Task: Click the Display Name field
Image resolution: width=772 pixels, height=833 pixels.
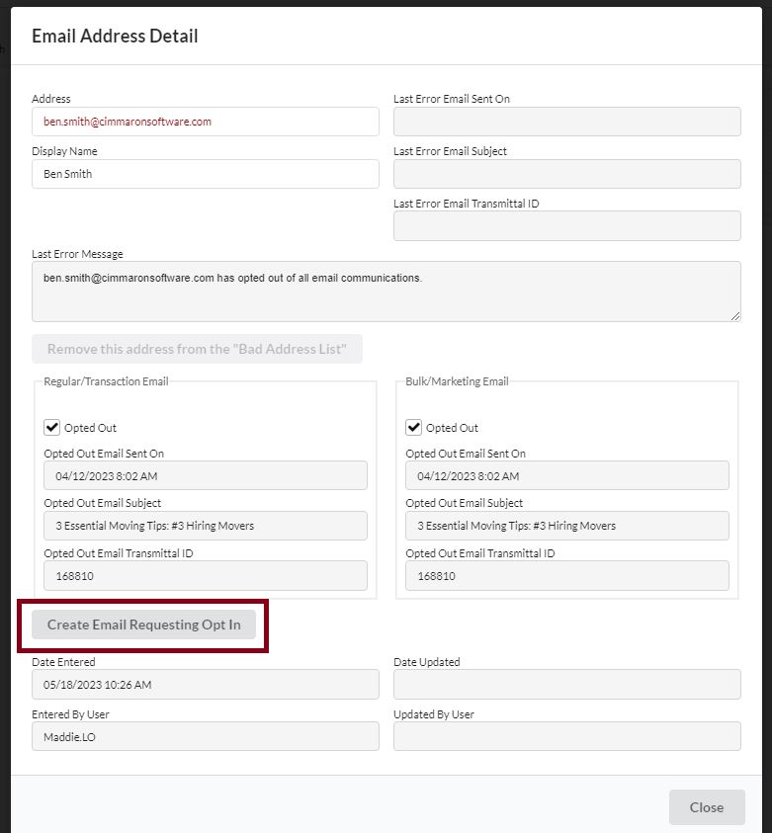Action: pos(205,174)
